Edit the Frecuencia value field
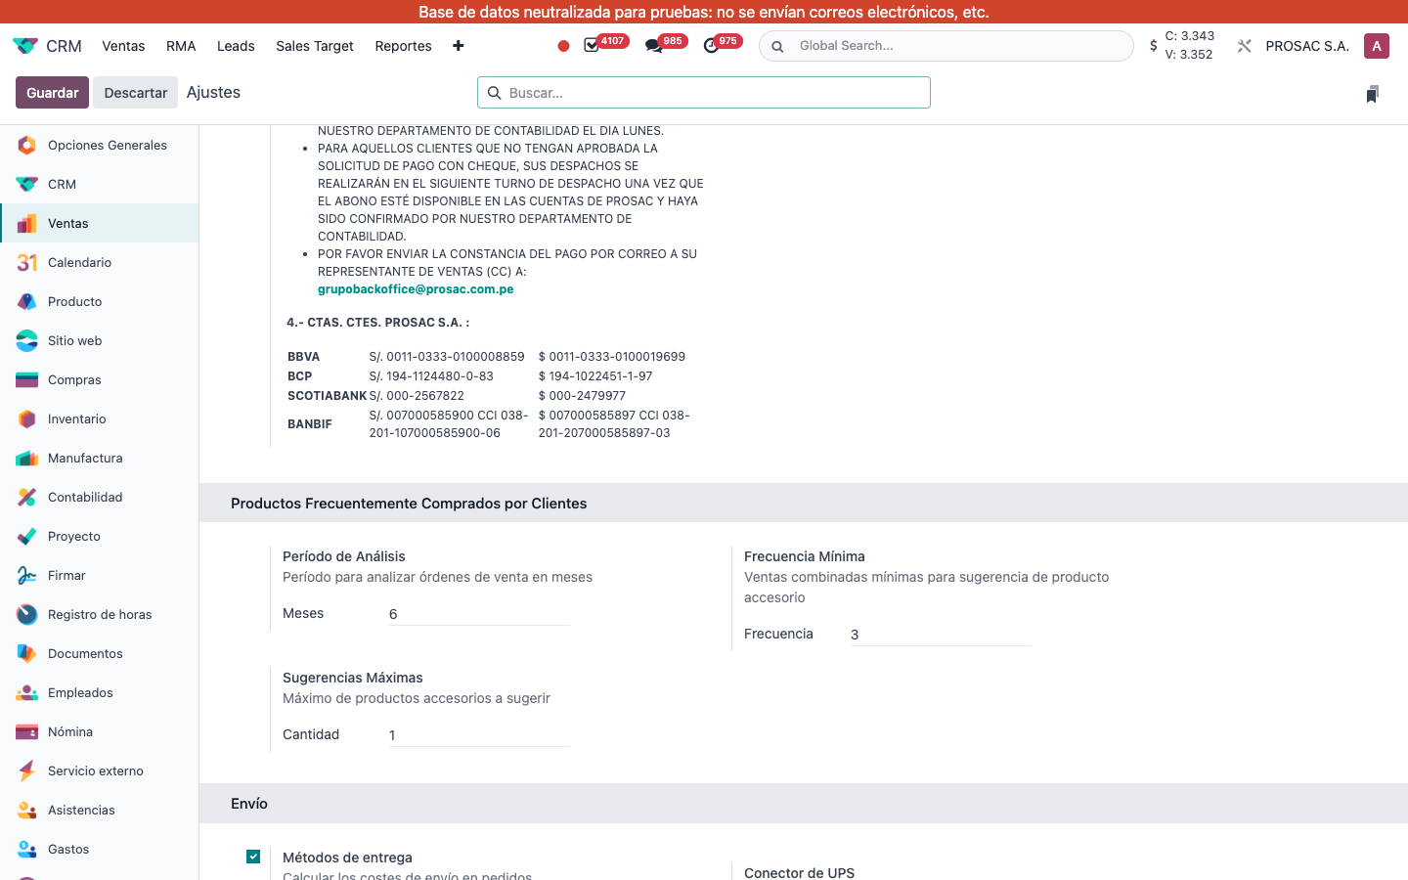The image size is (1408, 880). 941,635
